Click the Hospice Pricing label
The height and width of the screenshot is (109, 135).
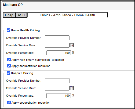point(22,73)
